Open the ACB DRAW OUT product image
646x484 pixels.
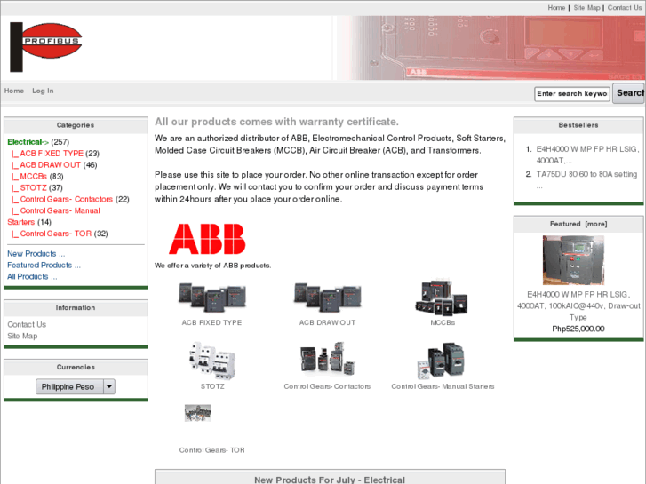[327, 297]
